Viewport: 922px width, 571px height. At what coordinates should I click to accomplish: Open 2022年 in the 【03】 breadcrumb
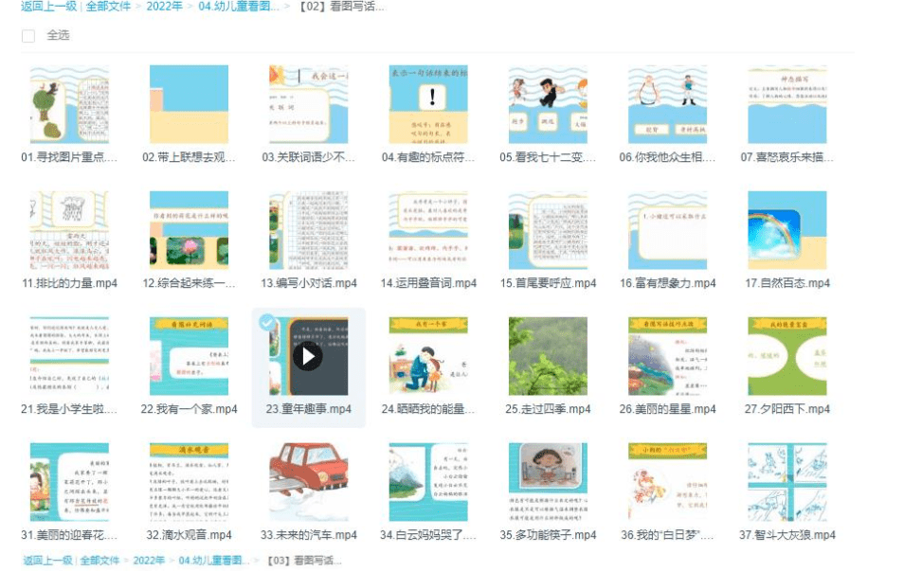pos(149,561)
